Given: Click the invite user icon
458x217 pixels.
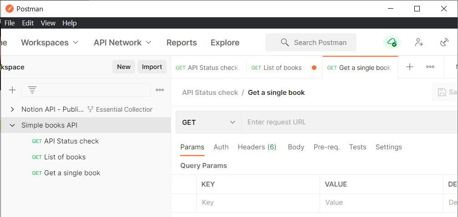Looking at the screenshot, I should pos(419,43).
